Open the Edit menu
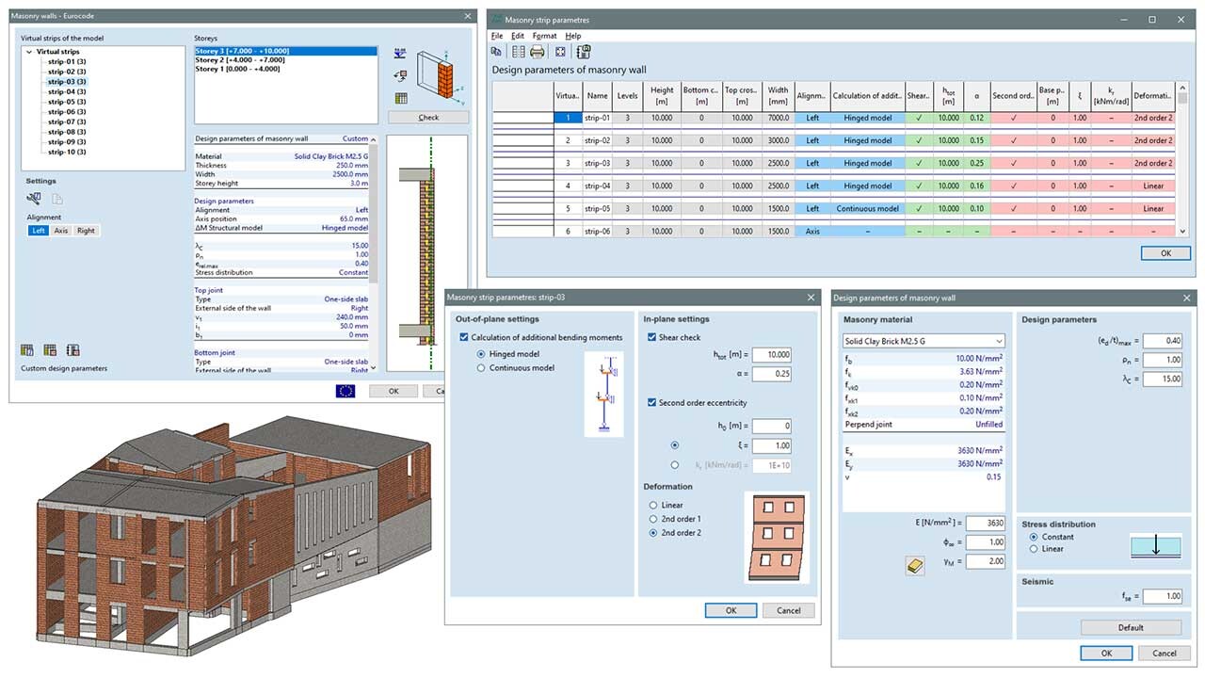Screen dimensions: 1205x678 pyautogui.click(x=518, y=36)
